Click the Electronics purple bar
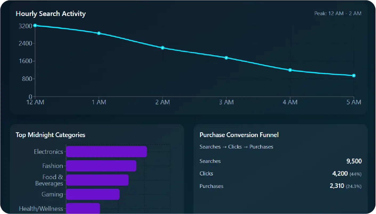The height and width of the screenshot is (214, 376). point(106,152)
